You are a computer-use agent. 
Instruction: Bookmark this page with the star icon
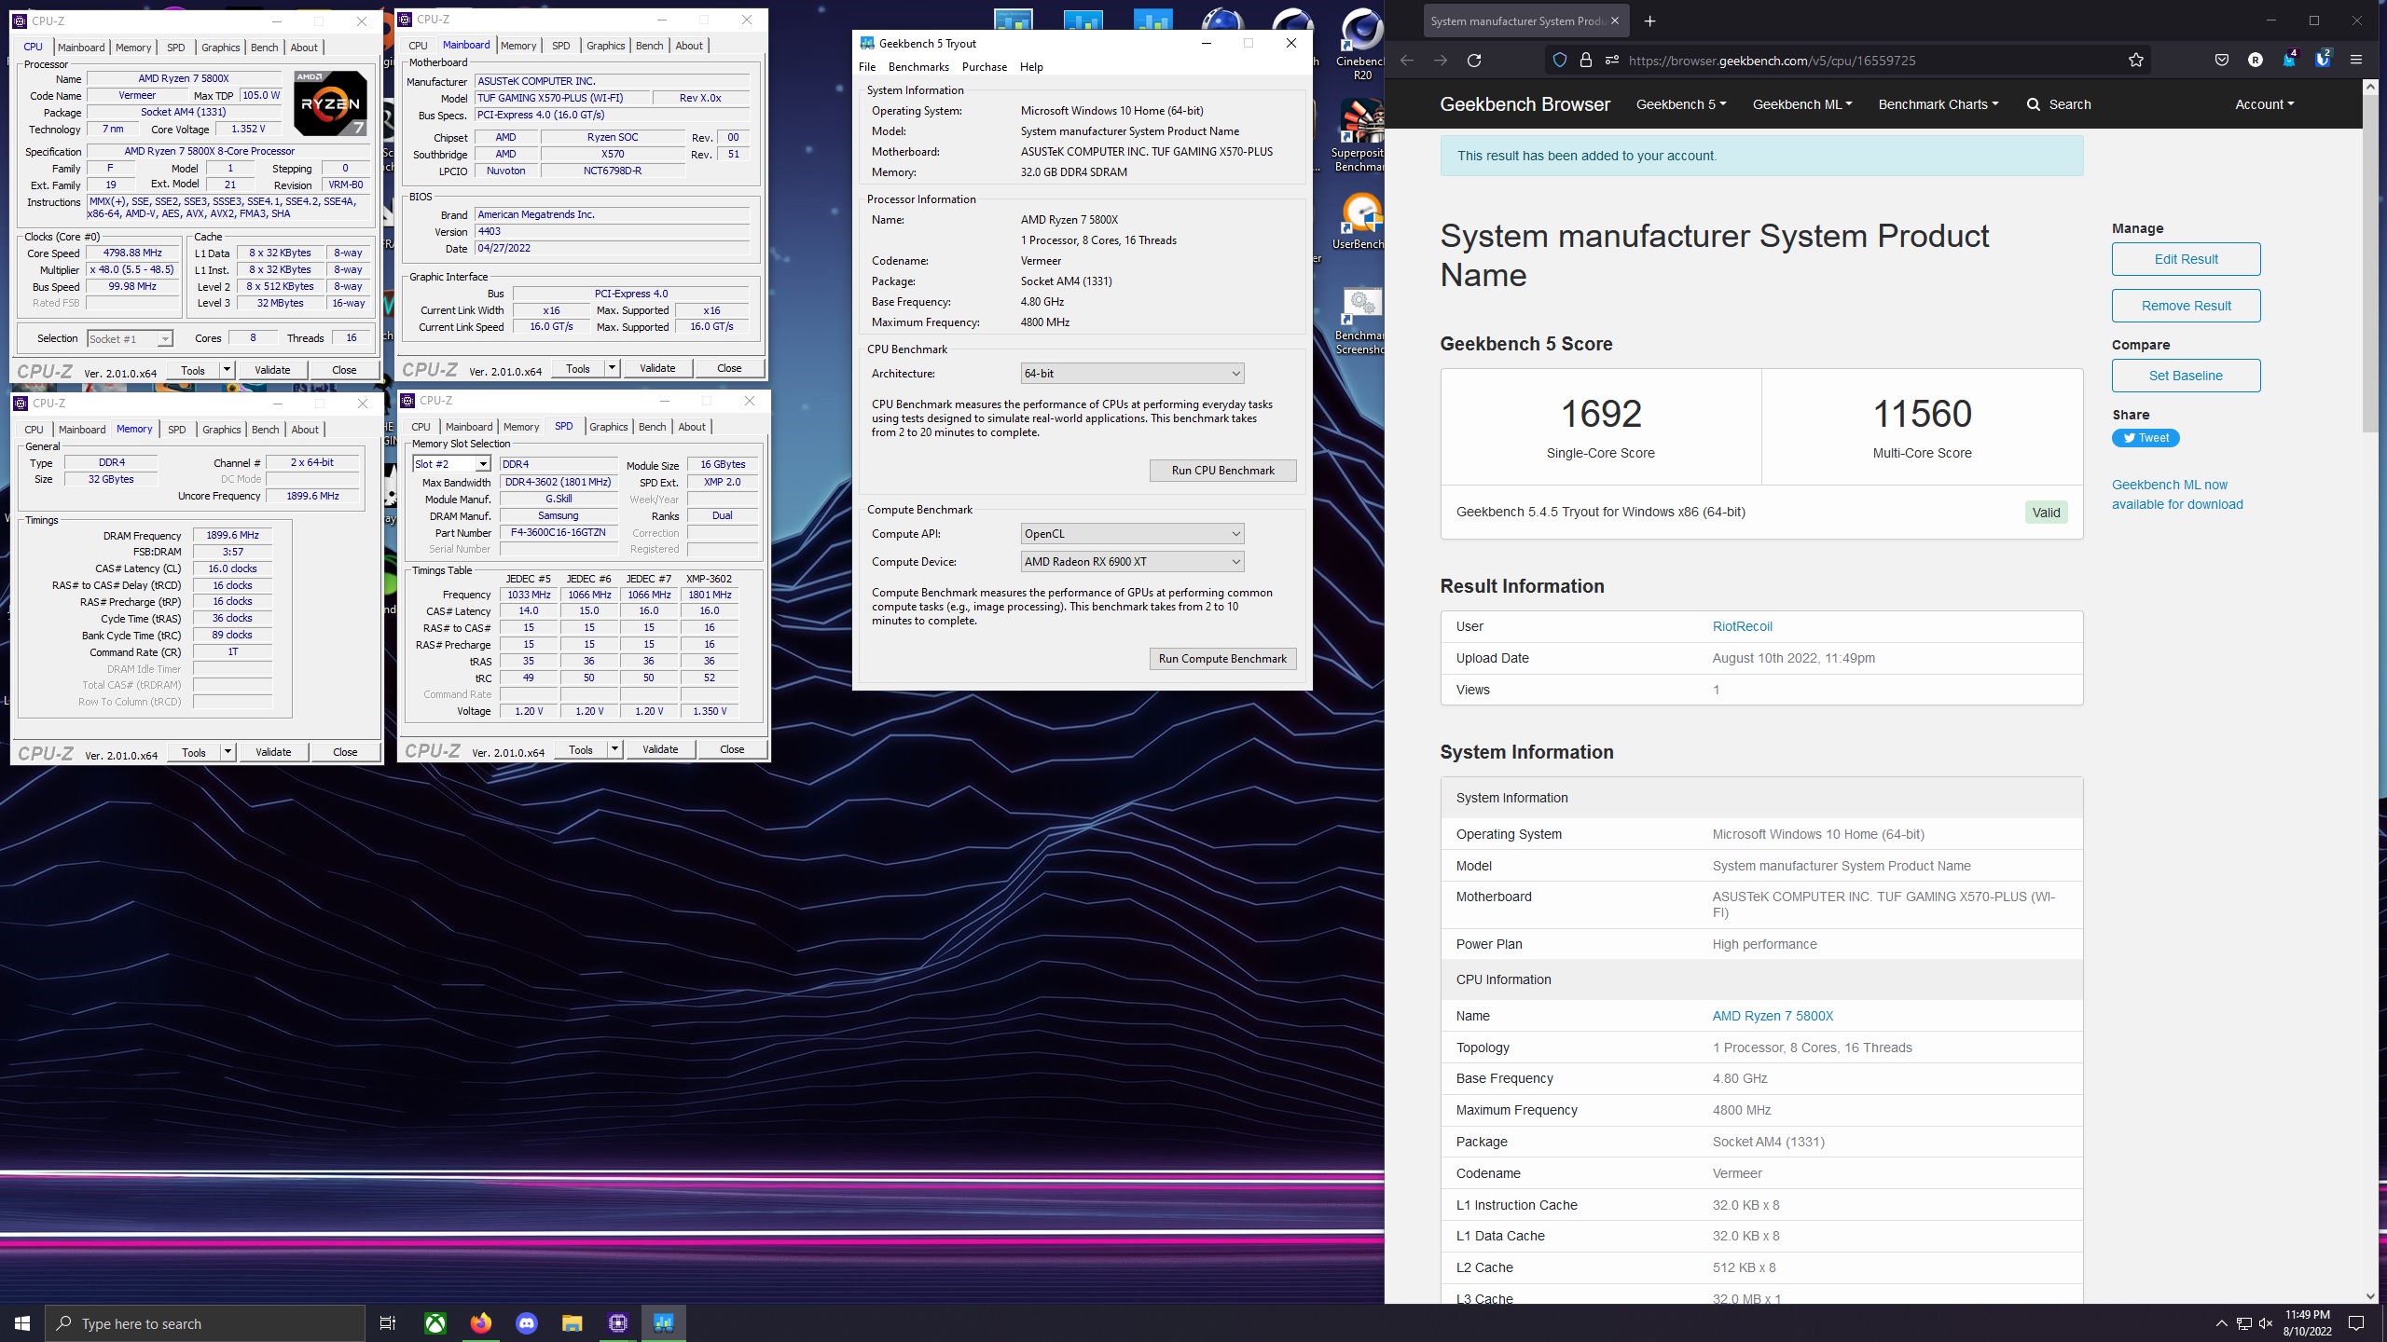click(2136, 61)
